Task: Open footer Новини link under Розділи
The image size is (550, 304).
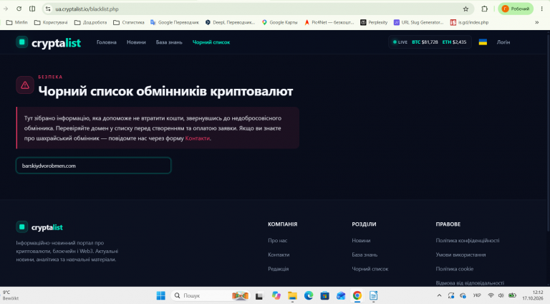Action: (361, 240)
